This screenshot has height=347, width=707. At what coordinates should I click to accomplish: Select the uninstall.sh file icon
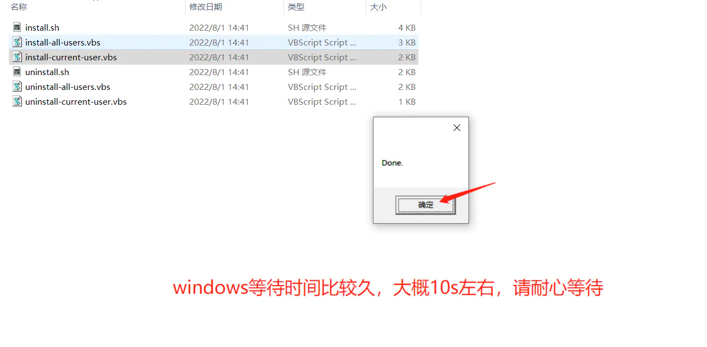click(17, 72)
